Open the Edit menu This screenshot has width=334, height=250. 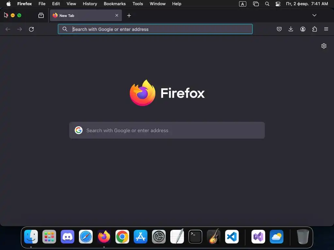56,4
